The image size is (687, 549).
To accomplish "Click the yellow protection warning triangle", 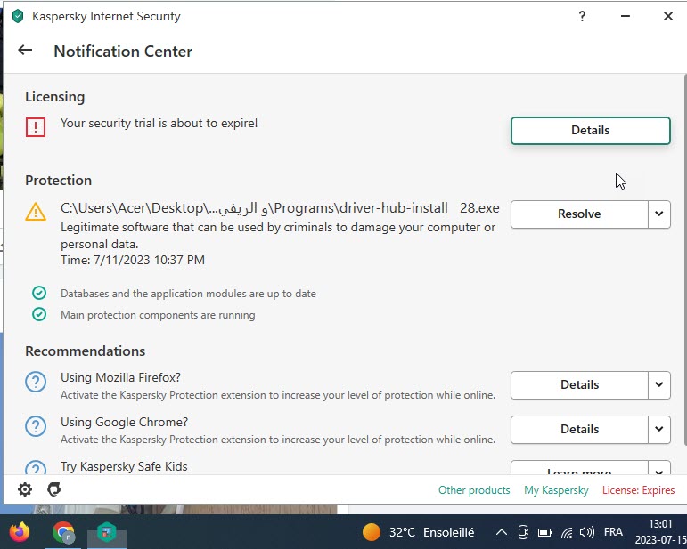I will click(36, 212).
